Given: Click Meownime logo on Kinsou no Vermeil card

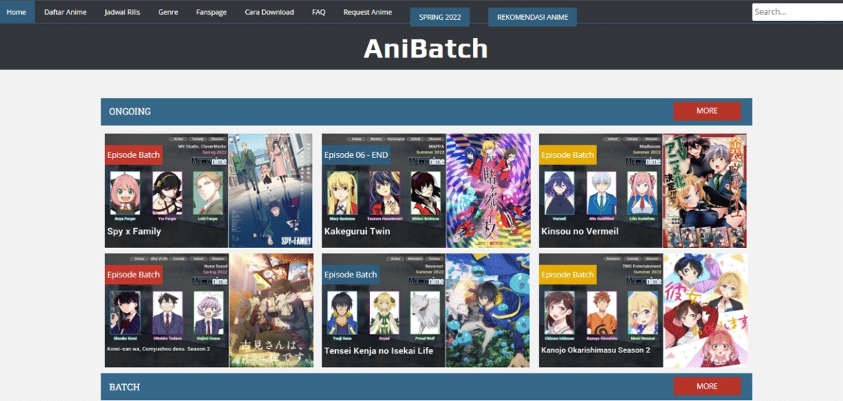Looking at the screenshot, I should click(643, 161).
